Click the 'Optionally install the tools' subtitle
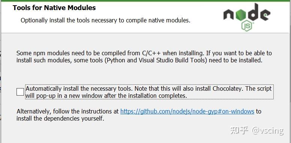 coord(105,20)
